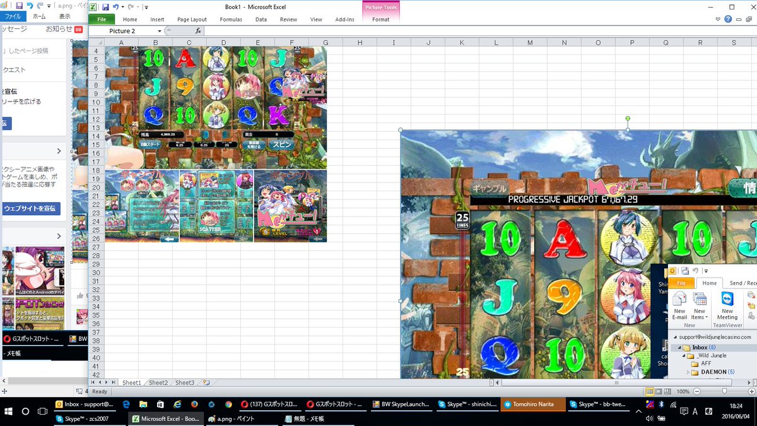Click the Normal view icon in Excel status bar
The image size is (757, 426).
coord(650,391)
